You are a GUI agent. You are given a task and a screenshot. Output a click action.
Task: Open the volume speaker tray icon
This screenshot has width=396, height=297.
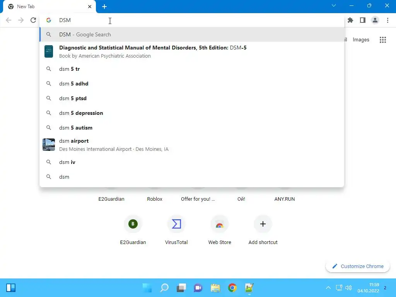tap(348, 288)
